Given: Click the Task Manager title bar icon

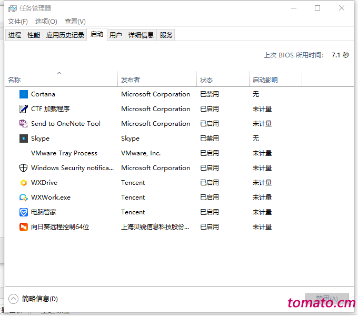Looking at the screenshot, I should 13,8.
